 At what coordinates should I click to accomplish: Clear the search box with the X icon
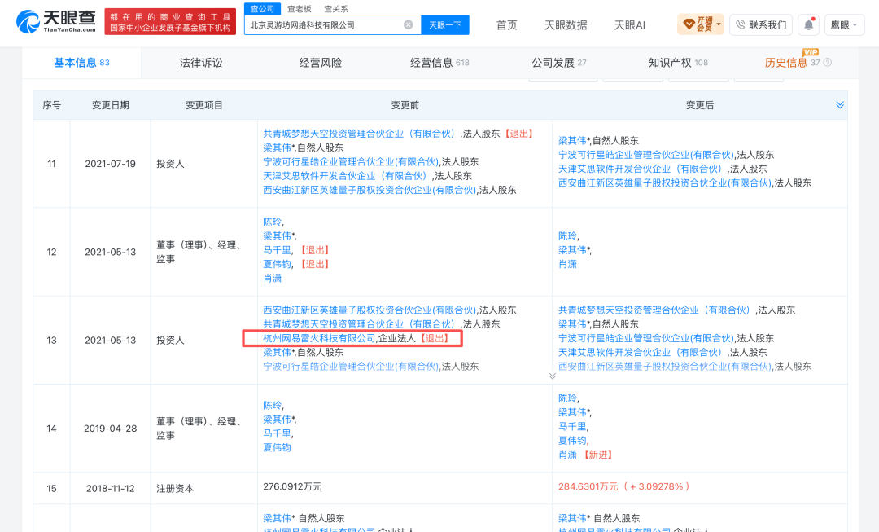point(408,24)
